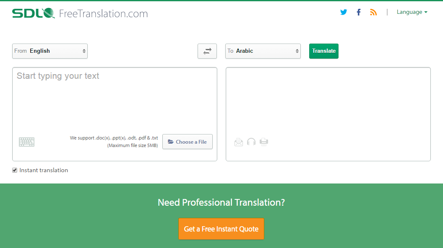Open the To Arabic language dropdown
The width and height of the screenshot is (443, 248).
(263, 51)
